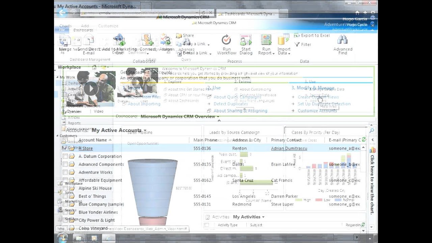The width and height of the screenshot is (432, 243).
Task: Switch to the File ribbon tab
Action: [x=62, y=30]
